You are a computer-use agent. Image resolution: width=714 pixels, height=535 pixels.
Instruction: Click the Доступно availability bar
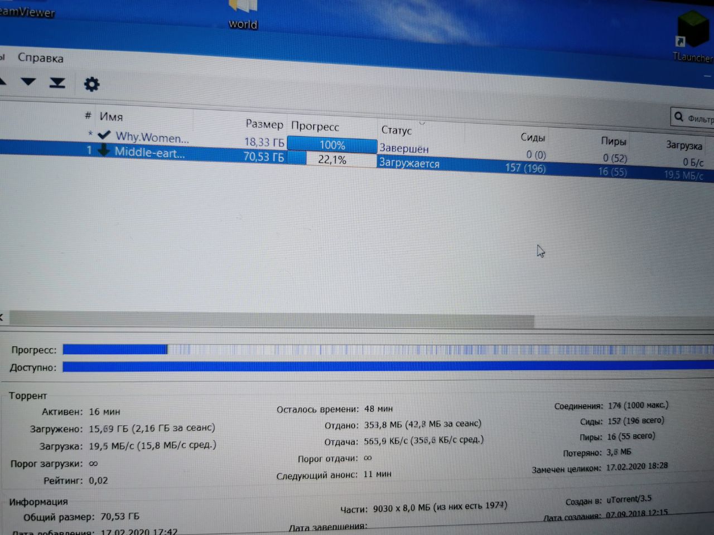(x=388, y=366)
